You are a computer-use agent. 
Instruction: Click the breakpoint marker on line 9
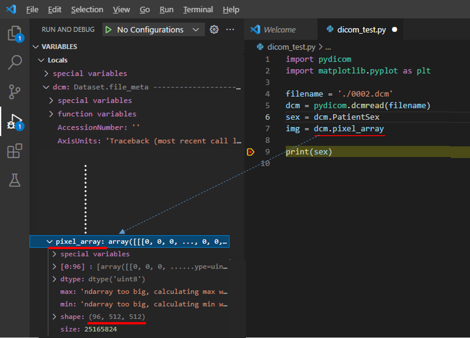coord(250,152)
